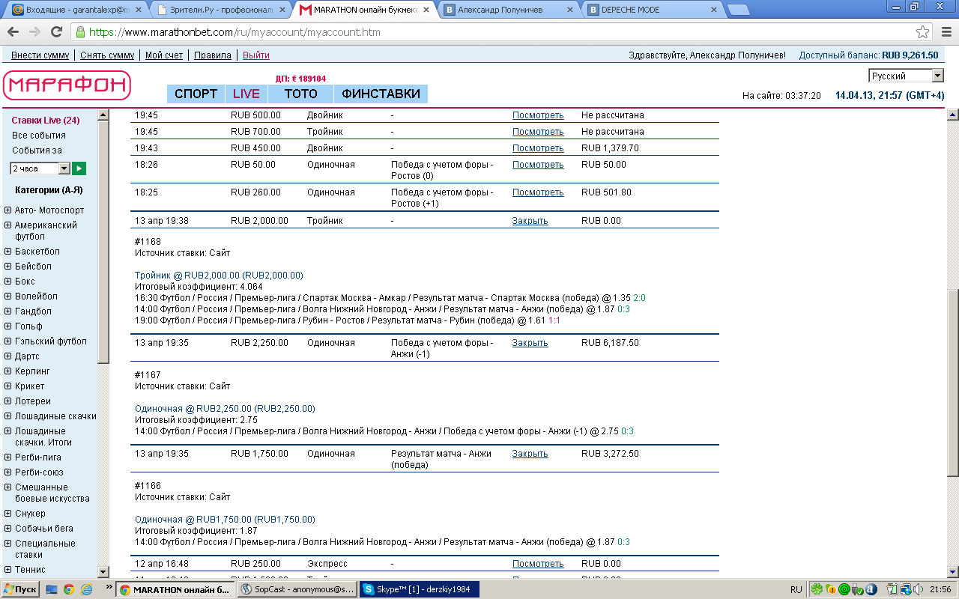Image resolution: width=959 pixels, height=599 pixels.
Task: Expand the Баскетбол category
Action: coord(7,252)
